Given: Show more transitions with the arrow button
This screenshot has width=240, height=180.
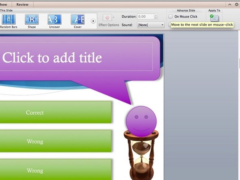Looking at the screenshot, I should coord(93,21).
